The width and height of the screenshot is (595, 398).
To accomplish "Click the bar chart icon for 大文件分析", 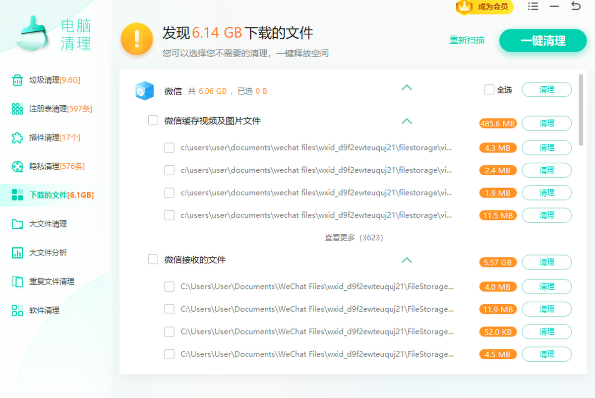I will [x=17, y=253].
